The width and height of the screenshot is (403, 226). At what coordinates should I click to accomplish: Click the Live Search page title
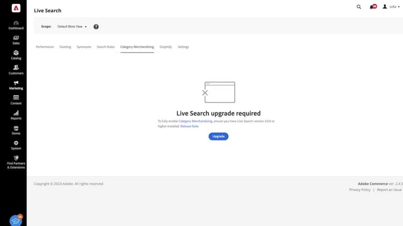click(47, 11)
